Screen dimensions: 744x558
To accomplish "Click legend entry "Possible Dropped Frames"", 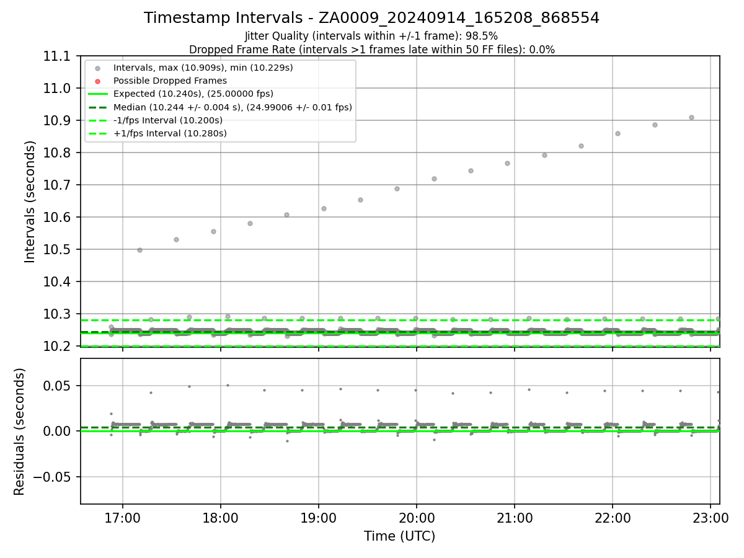I will (x=170, y=81).
